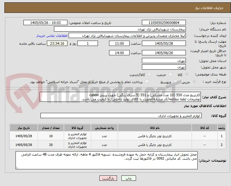Click the واحد شمارش column header

pyautogui.click(x=104, y=128)
